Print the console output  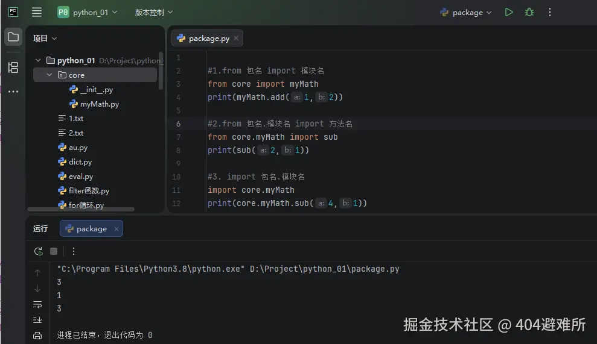(x=37, y=336)
